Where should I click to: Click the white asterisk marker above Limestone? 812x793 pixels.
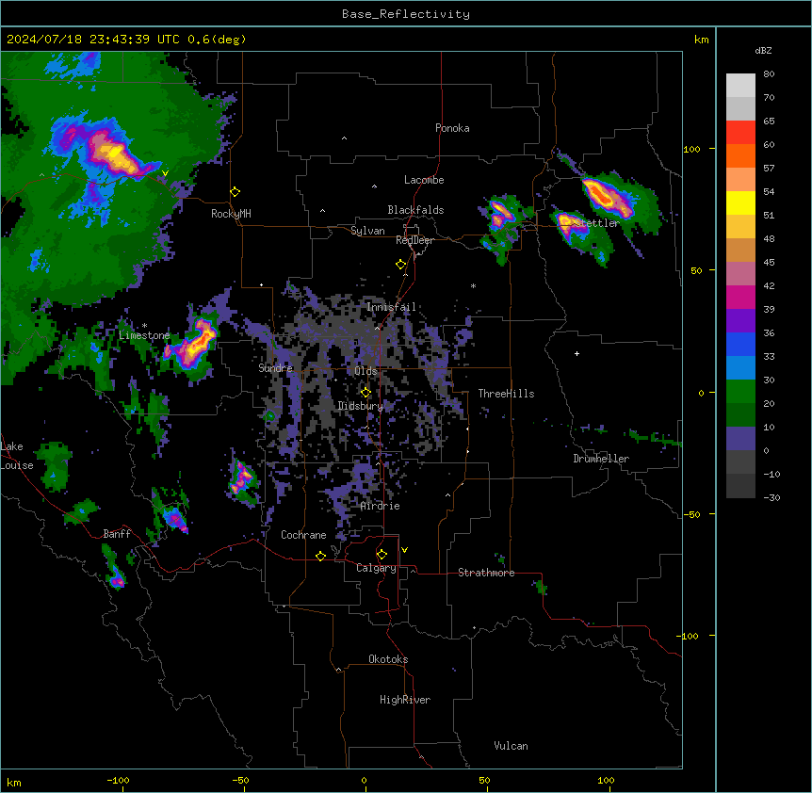[x=144, y=326]
